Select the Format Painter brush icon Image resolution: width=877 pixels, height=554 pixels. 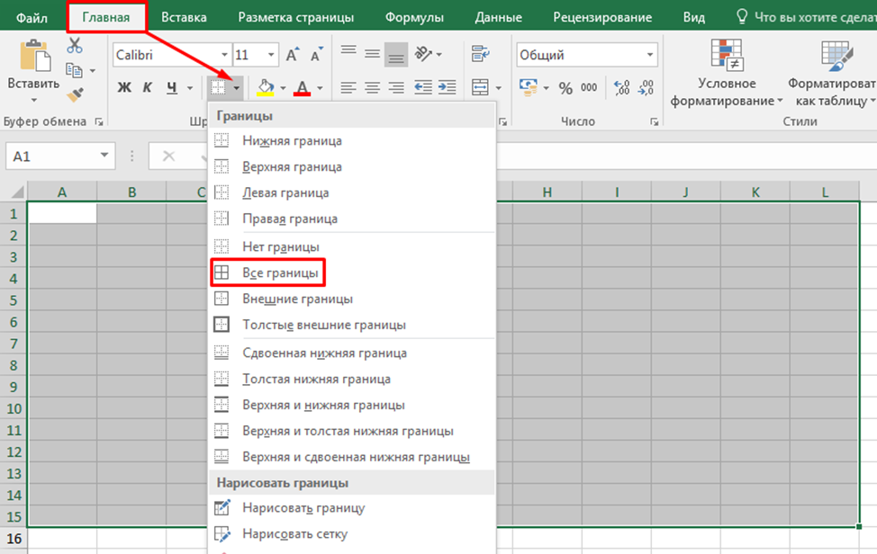coord(75,95)
